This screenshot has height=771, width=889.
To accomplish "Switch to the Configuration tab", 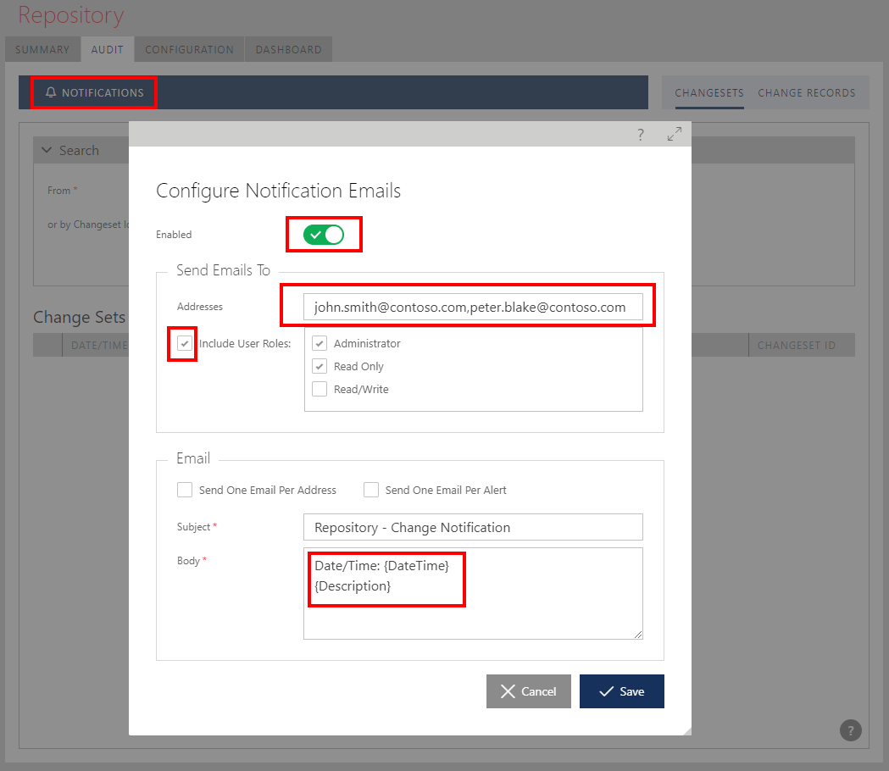I will pos(188,49).
